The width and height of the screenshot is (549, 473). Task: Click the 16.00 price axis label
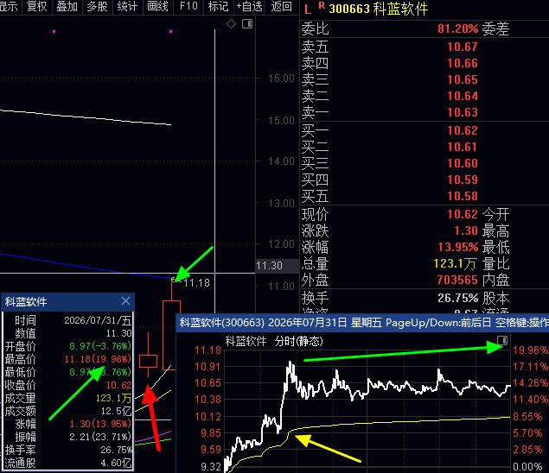[281, 79]
